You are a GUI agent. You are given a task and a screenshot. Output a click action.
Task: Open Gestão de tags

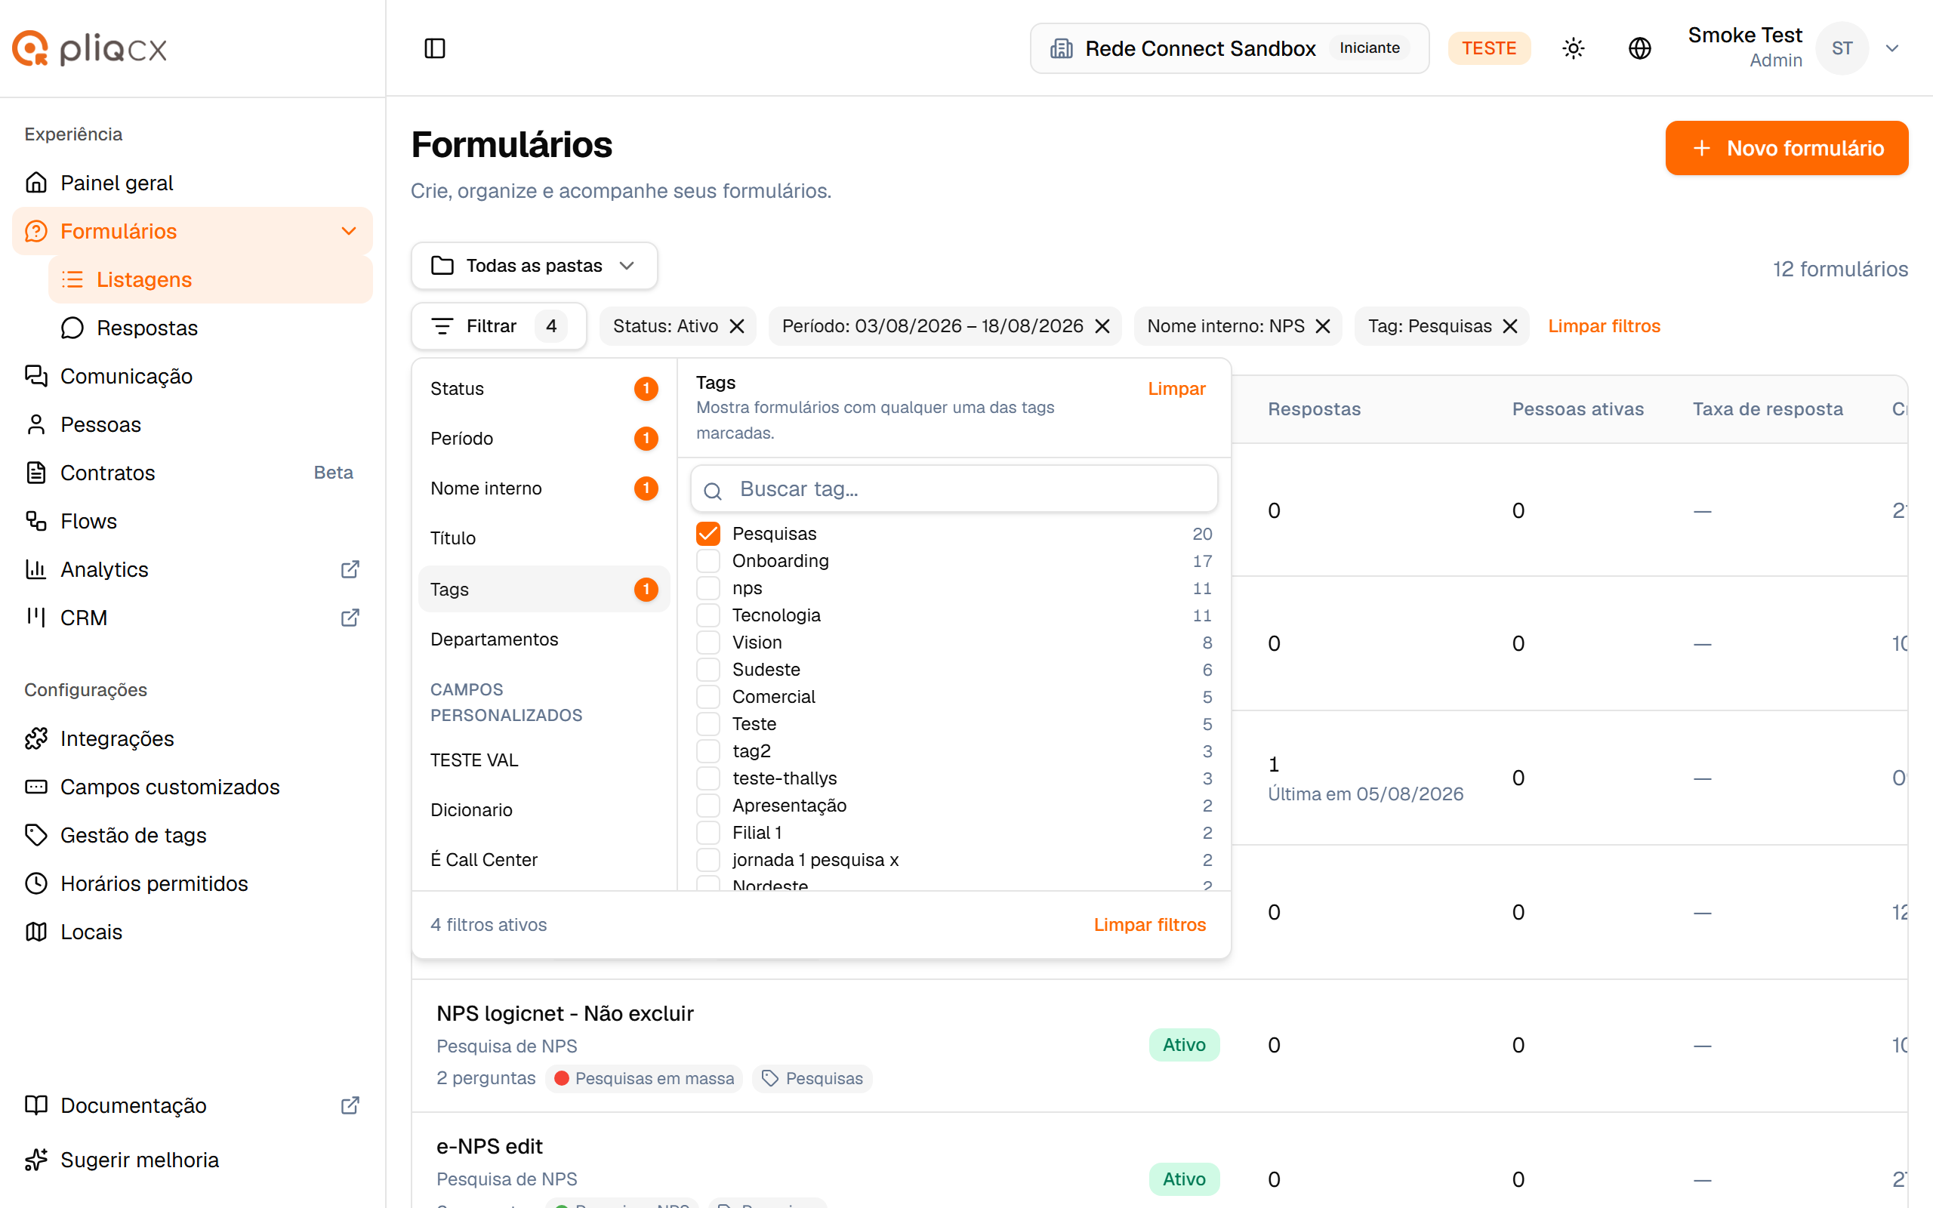pos(193,835)
